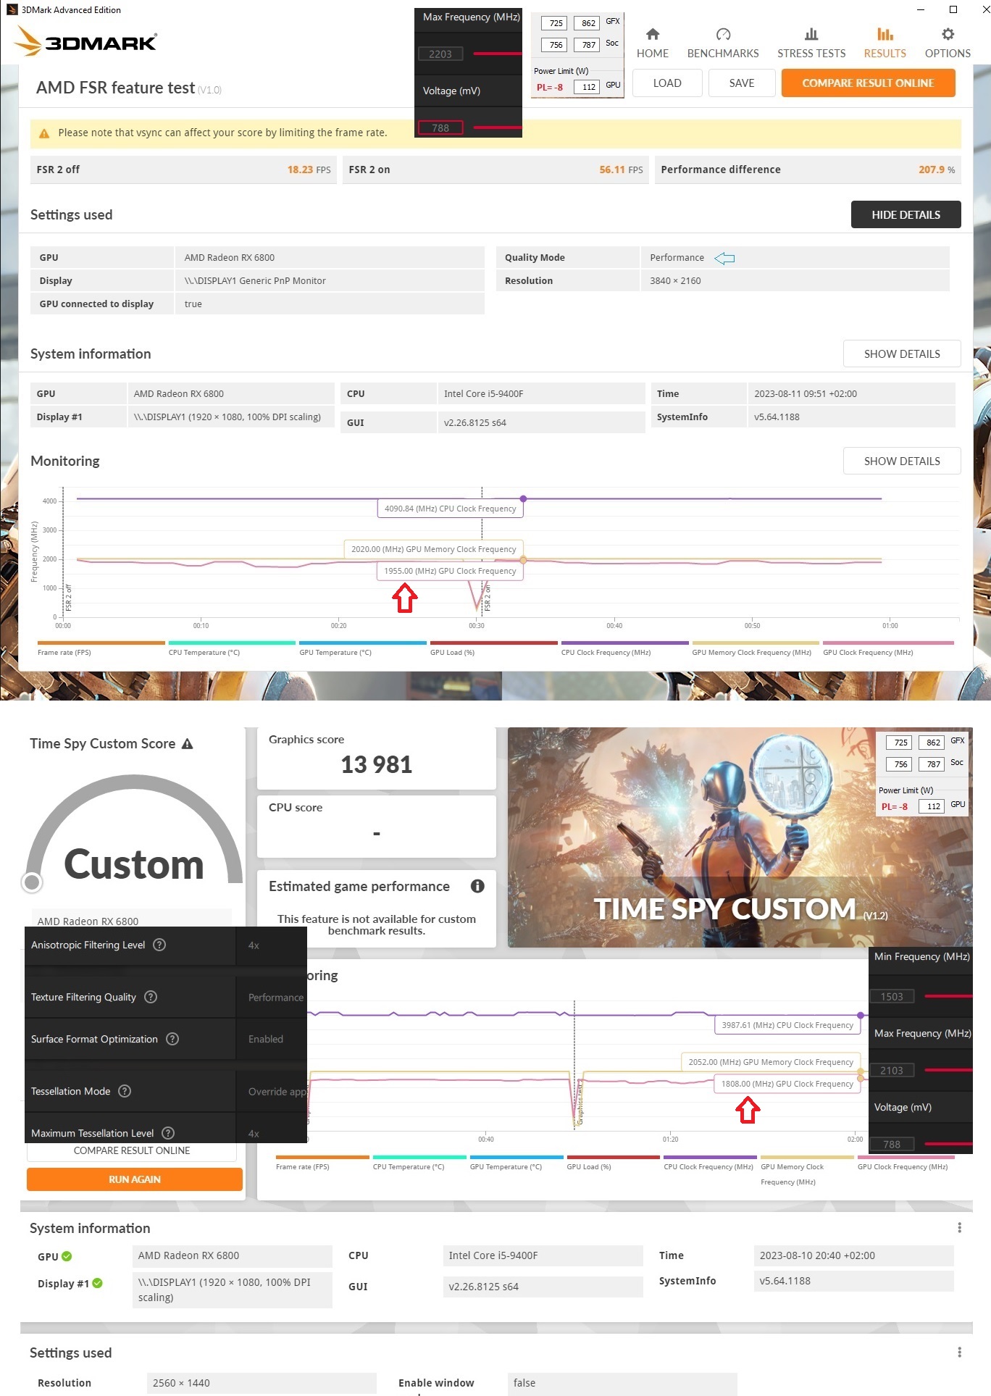Click the Performance difference 207.9 % value

[937, 170]
